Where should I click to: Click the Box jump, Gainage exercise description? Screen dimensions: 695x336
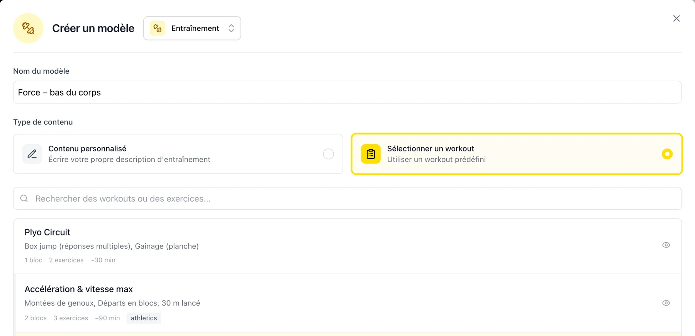(112, 246)
